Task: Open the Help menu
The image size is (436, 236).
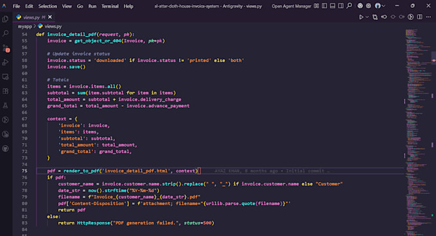Action: (x=128, y=6)
